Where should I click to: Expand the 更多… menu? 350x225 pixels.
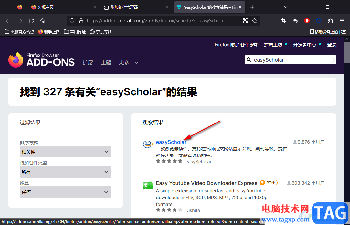pyautogui.click(x=128, y=62)
